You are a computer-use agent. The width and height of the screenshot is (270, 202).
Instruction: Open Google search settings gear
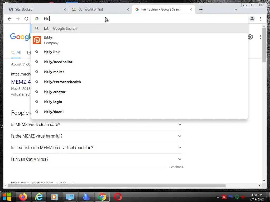(x=250, y=37)
